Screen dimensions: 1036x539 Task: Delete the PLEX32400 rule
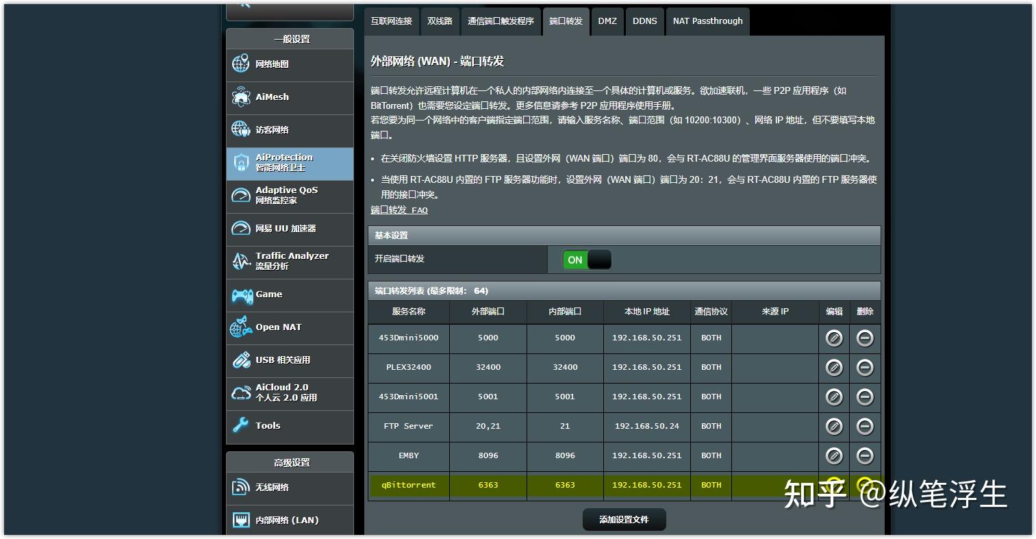(x=865, y=367)
